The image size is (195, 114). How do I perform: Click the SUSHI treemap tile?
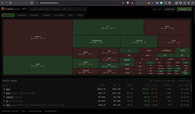point(167,27)
